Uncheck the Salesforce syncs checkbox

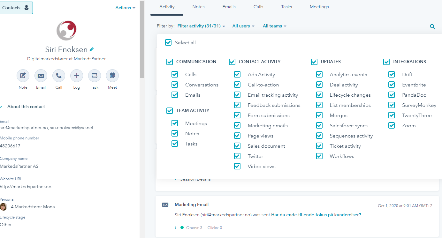tap(319, 125)
